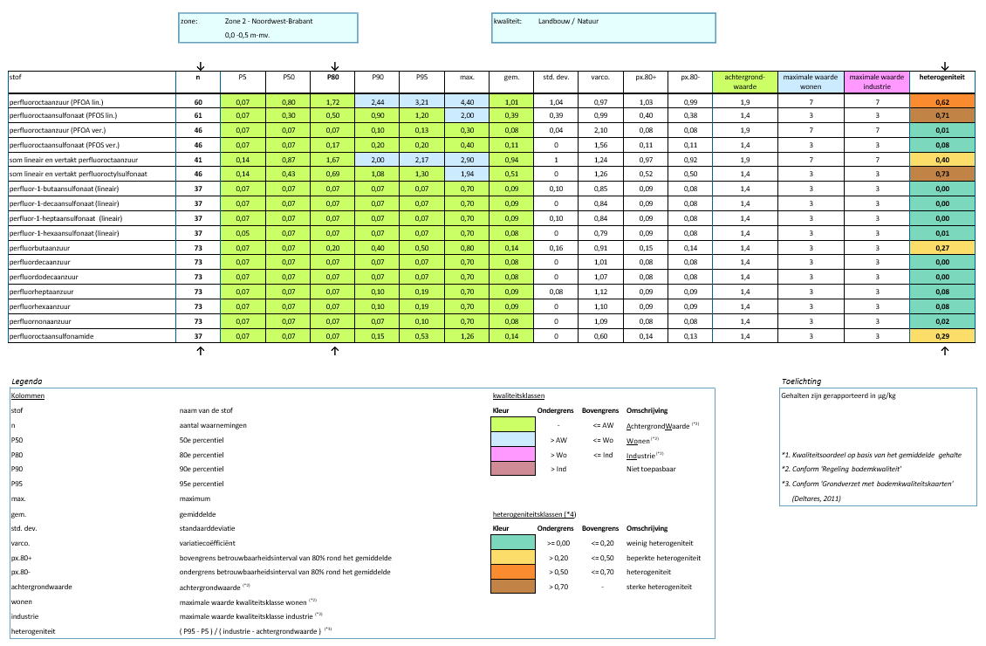Click the kwaliteit box Landbouw / Natuur
The height and width of the screenshot is (646, 986).
pyautogui.click(x=604, y=28)
